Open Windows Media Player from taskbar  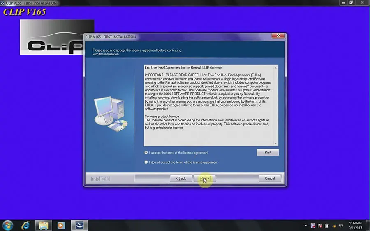[x=61, y=225]
